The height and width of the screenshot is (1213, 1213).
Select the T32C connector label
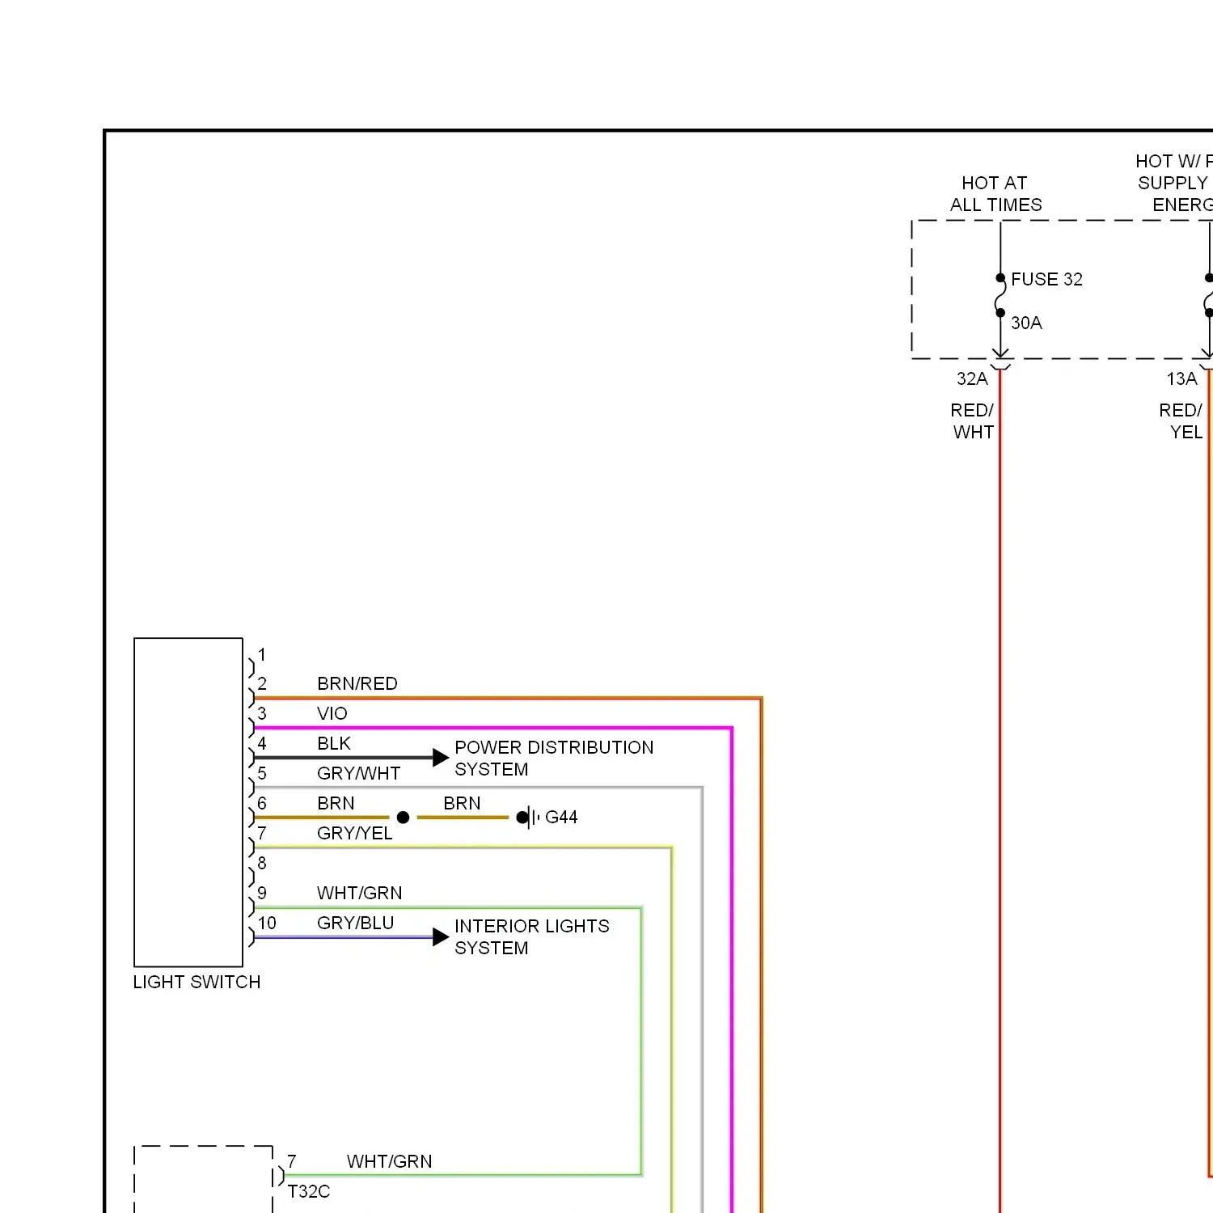click(x=309, y=1191)
